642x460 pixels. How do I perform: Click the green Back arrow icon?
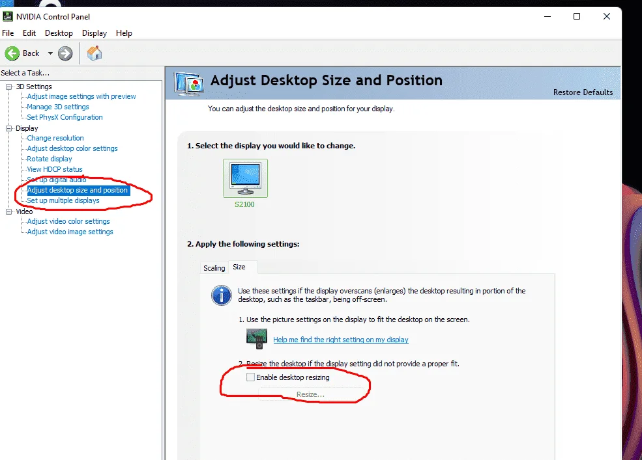point(12,53)
